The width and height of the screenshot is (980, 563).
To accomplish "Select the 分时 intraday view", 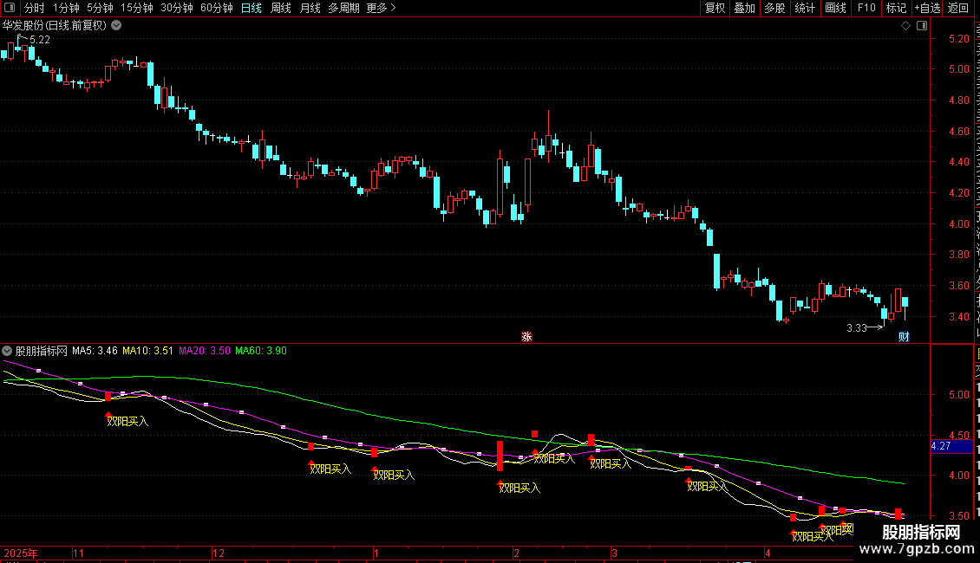I will point(35,8).
